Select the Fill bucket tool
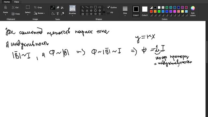Screen dimensions: 208x117 (x=53, y=14)
